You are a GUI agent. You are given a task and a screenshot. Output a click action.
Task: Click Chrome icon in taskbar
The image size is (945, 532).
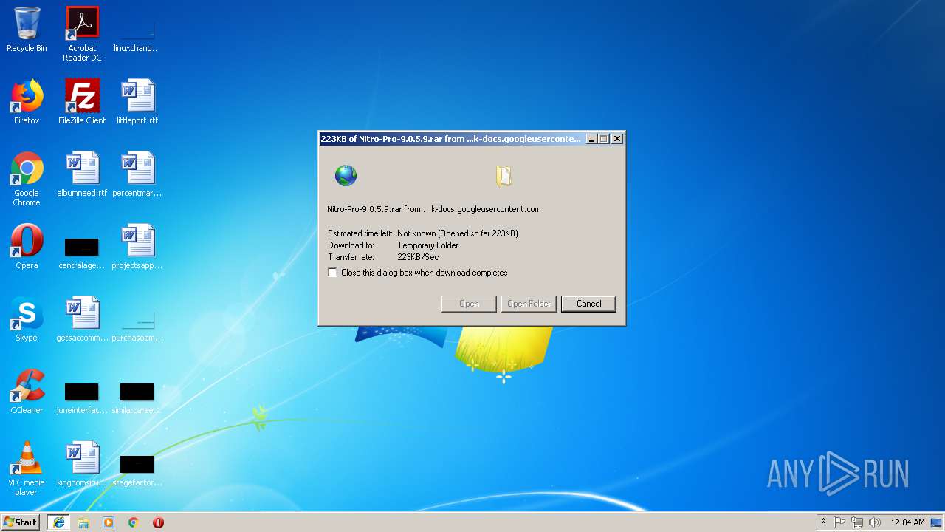pyautogui.click(x=134, y=522)
